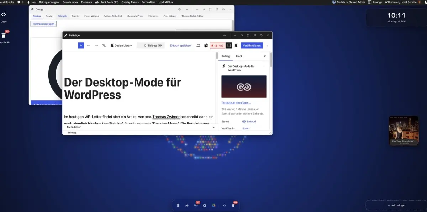Open the Design Library button

click(x=121, y=46)
